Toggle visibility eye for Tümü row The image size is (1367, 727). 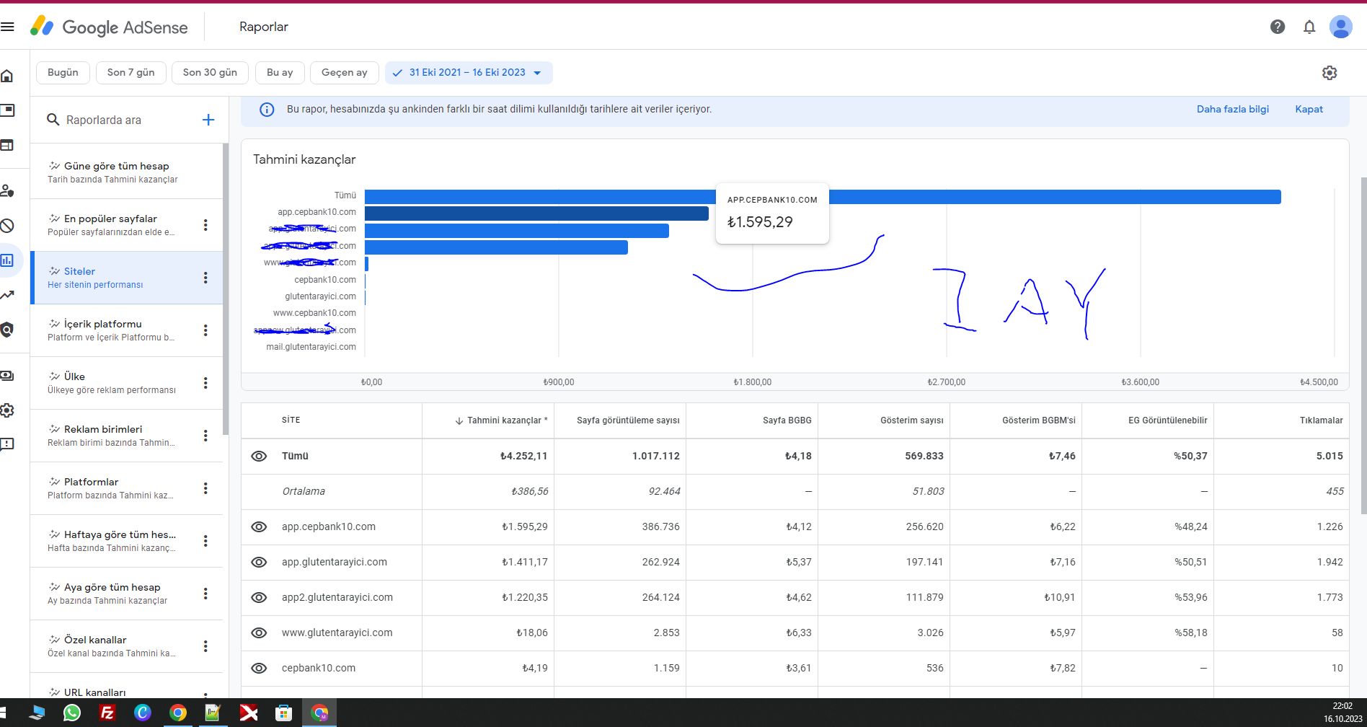point(259,456)
